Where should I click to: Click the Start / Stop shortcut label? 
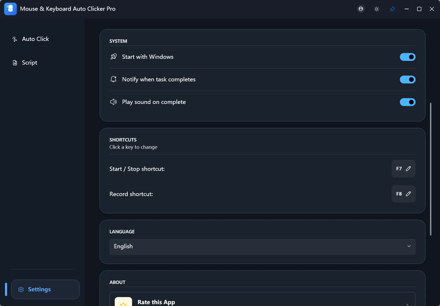[137, 169]
